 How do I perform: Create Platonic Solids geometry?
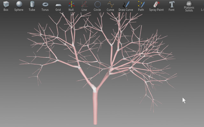click(x=189, y=6)
